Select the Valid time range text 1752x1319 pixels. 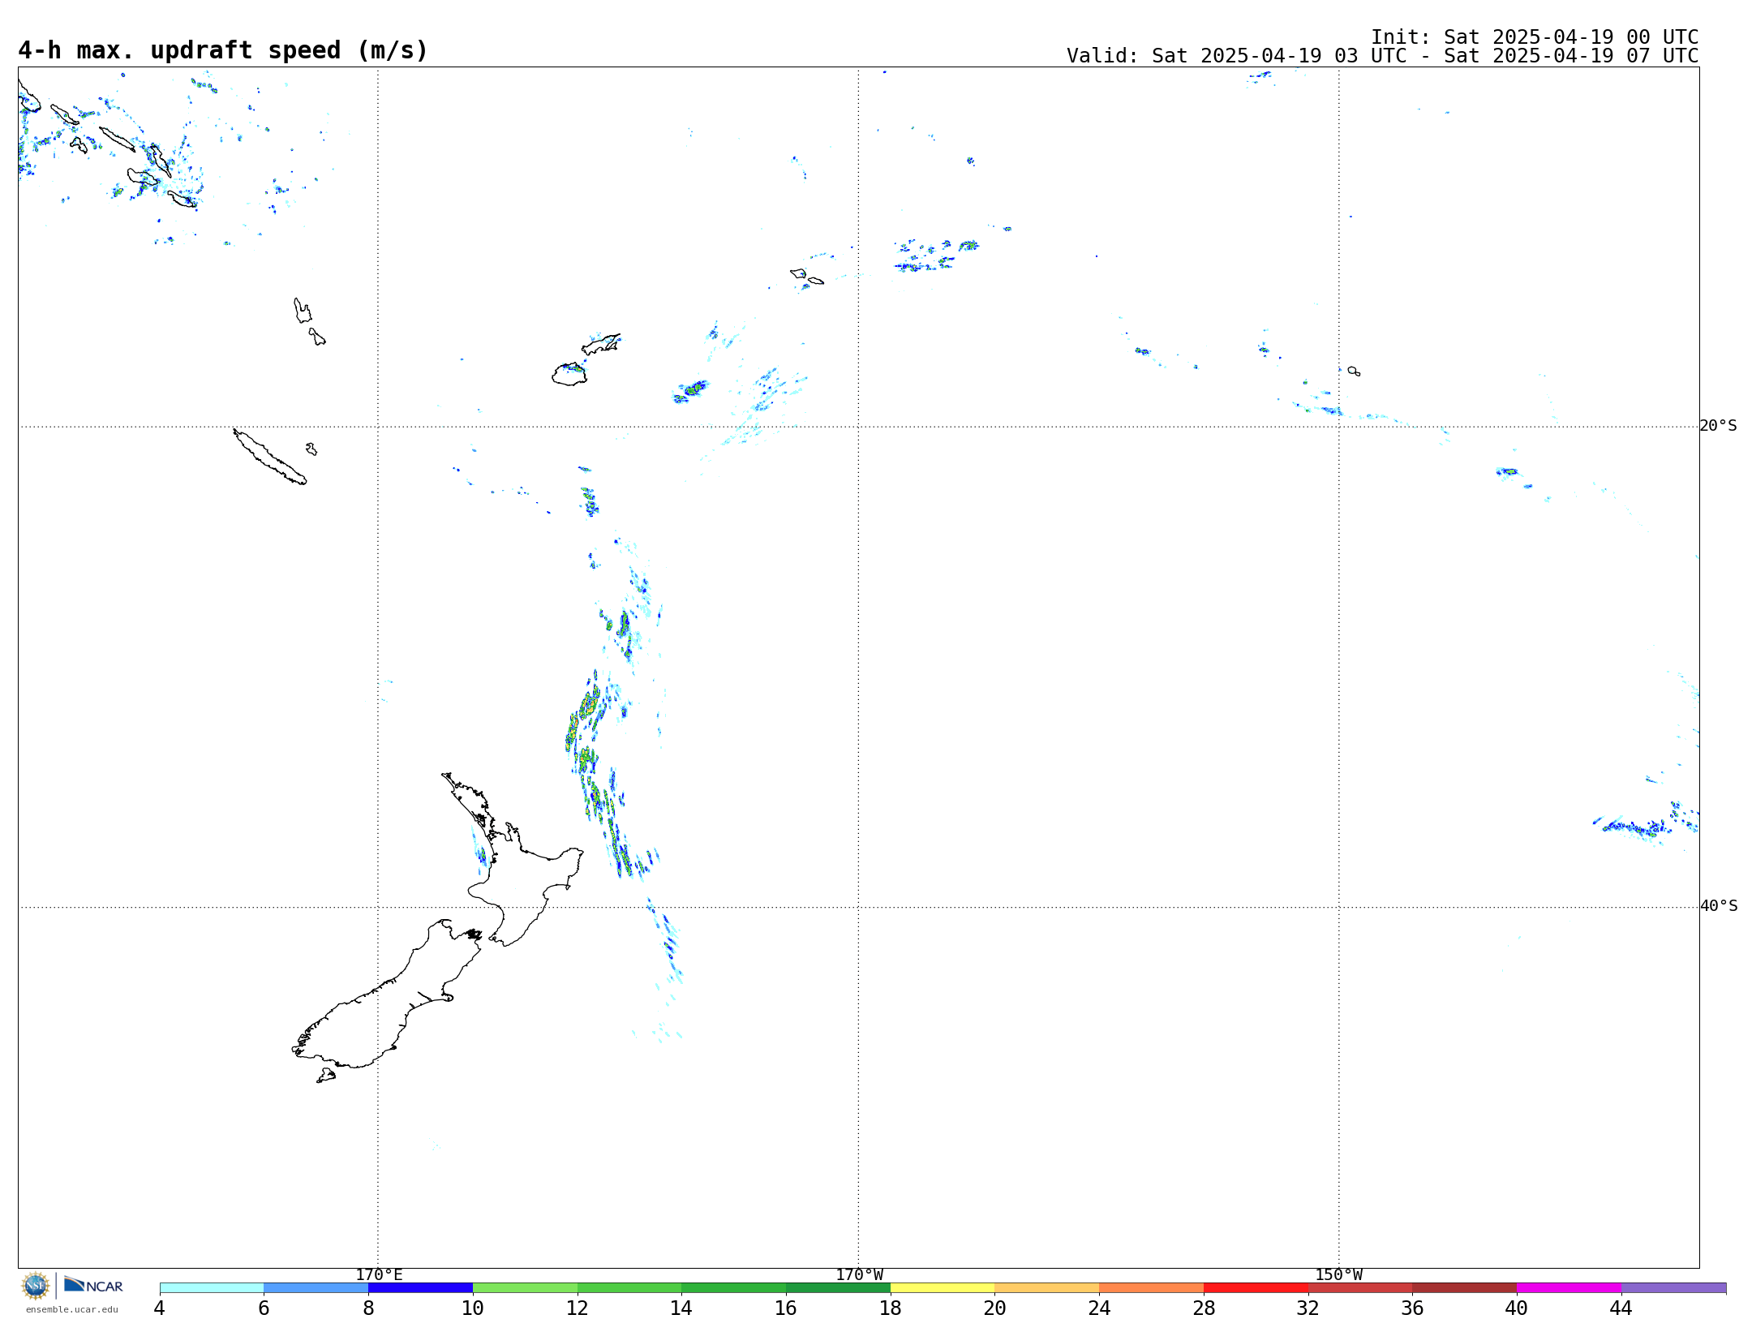pos(1382,56)
